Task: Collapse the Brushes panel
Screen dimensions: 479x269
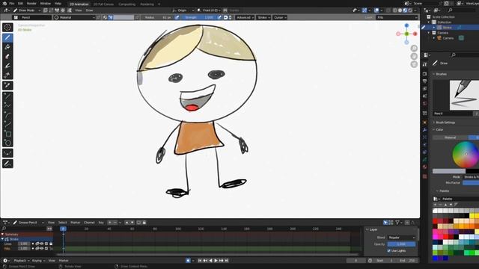Action: tap(441, 74)
